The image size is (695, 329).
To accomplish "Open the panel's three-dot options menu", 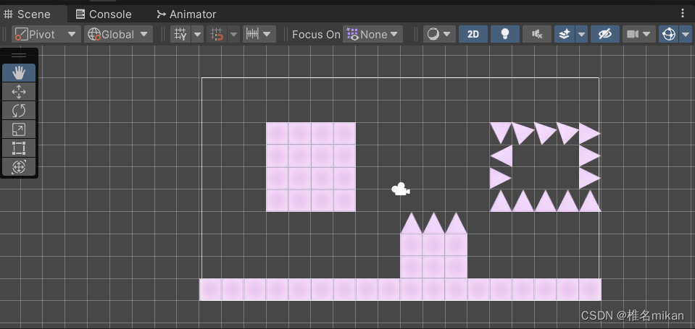I will pos(683,13).
